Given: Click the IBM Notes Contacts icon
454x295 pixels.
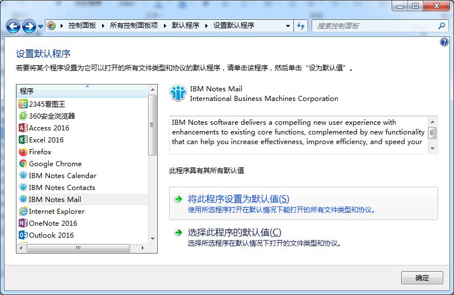Looking at the screenshot, I should [x=23, y=187].
